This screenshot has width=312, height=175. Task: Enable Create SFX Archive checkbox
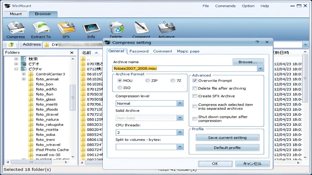click(x=195, y=96)
